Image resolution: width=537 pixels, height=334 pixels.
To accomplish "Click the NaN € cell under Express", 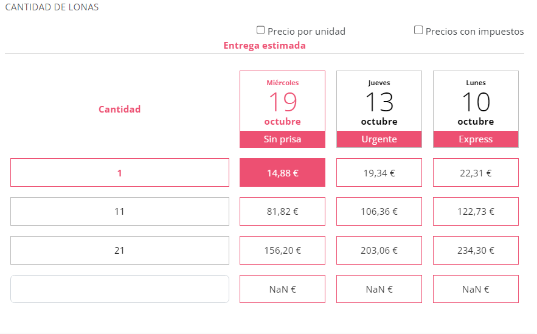I will [x=476, y=289].
